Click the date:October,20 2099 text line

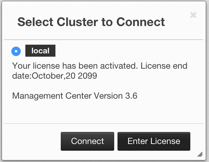[x=54, y=76]
